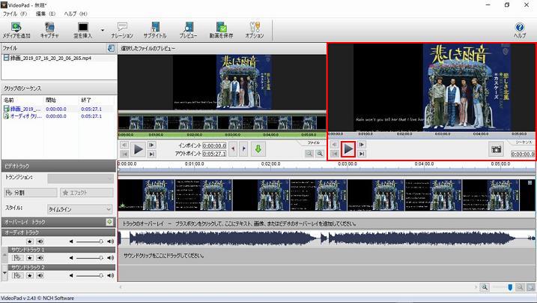
Task: Play the sequence preview
Action: coord(348,149)
